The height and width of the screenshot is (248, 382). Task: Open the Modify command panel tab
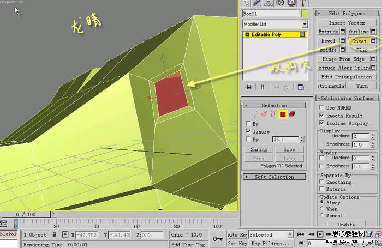(x=257, y=3)
